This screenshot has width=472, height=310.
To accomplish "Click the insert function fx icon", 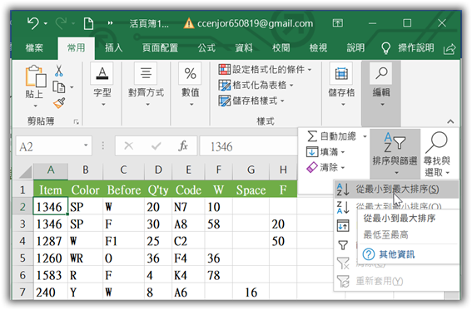I will (x=182, y=146).
